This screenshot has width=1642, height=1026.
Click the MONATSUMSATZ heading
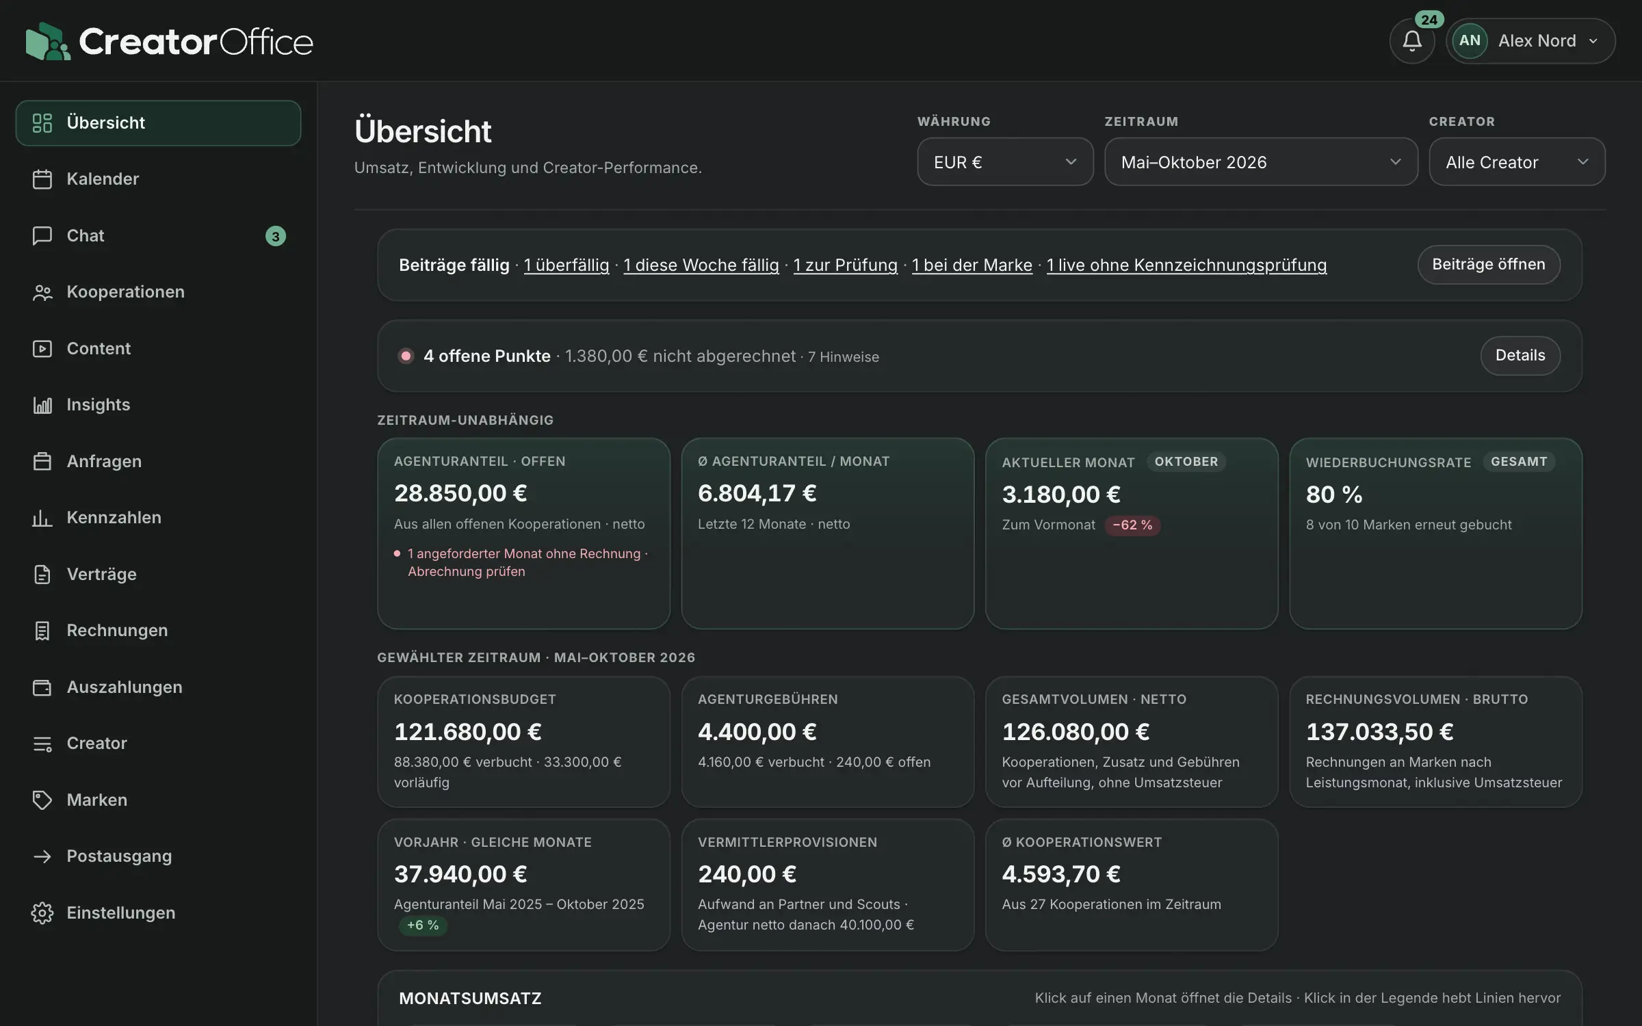(x=470, y=999)
